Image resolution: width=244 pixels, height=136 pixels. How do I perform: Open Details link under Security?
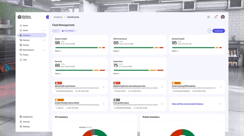tap(58, 74)
